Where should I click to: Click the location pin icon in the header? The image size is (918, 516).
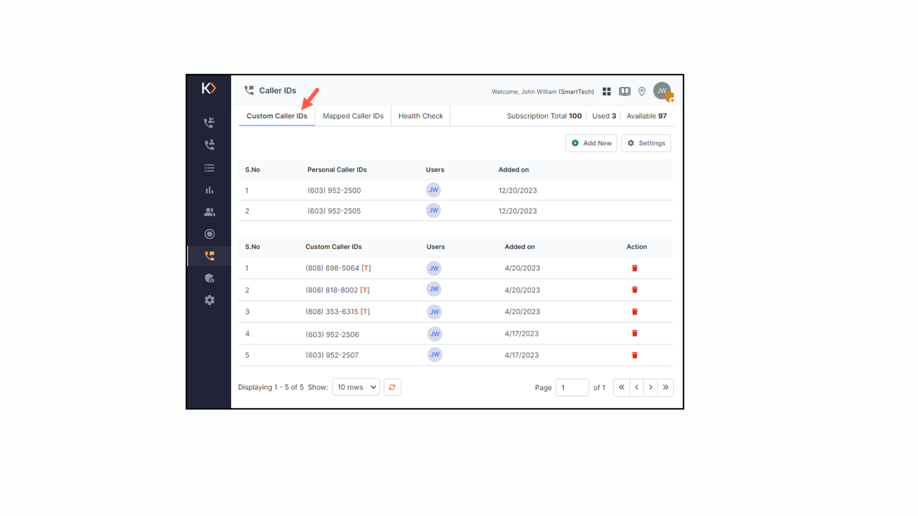click(x=642, y=91)
